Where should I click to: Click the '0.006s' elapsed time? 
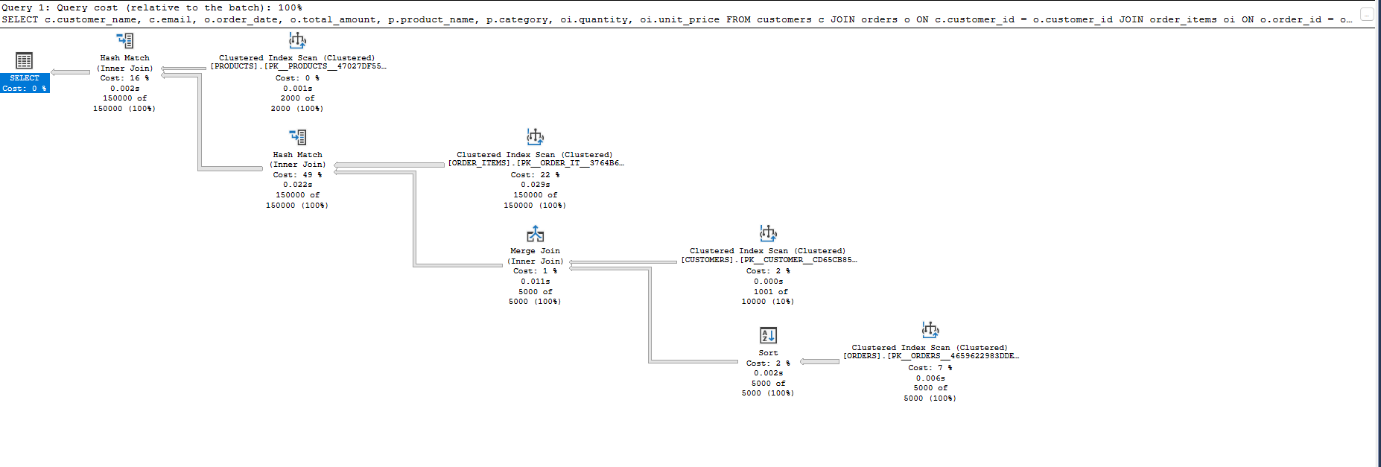pos(930,378)
